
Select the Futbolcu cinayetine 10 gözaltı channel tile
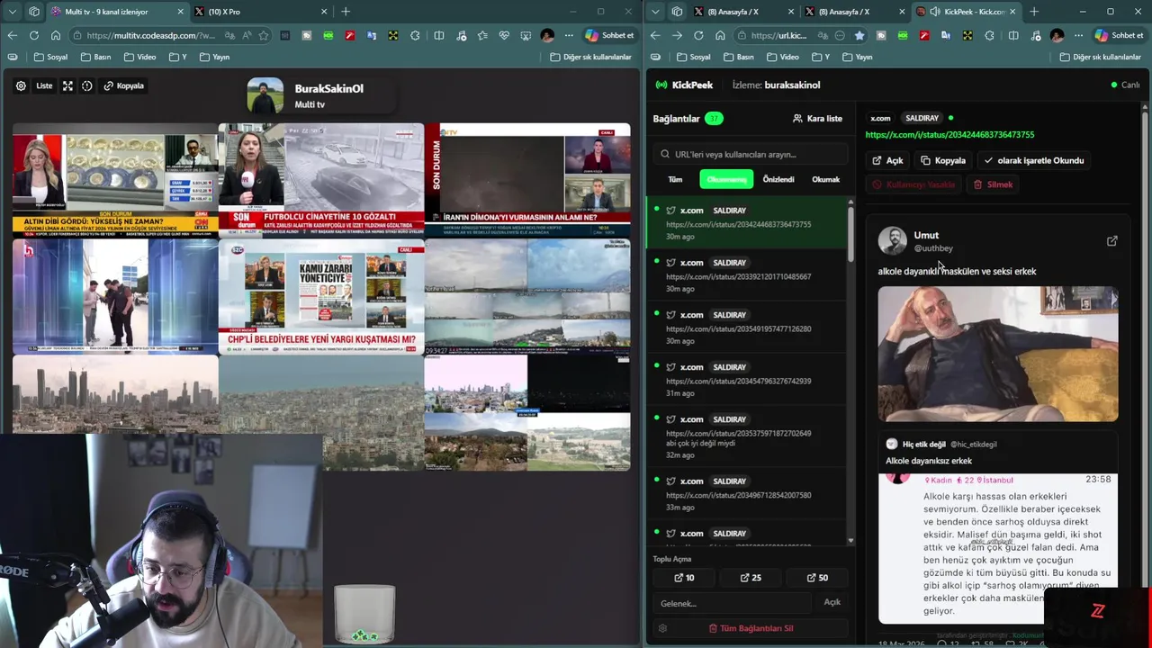320,180
